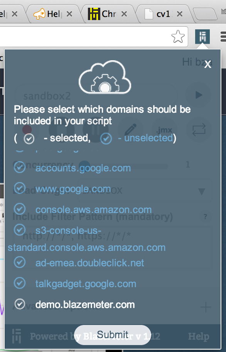Toggle www.google.com domain checkbox
The height and width of the screenshot is (352, 226).
point(20,188)
